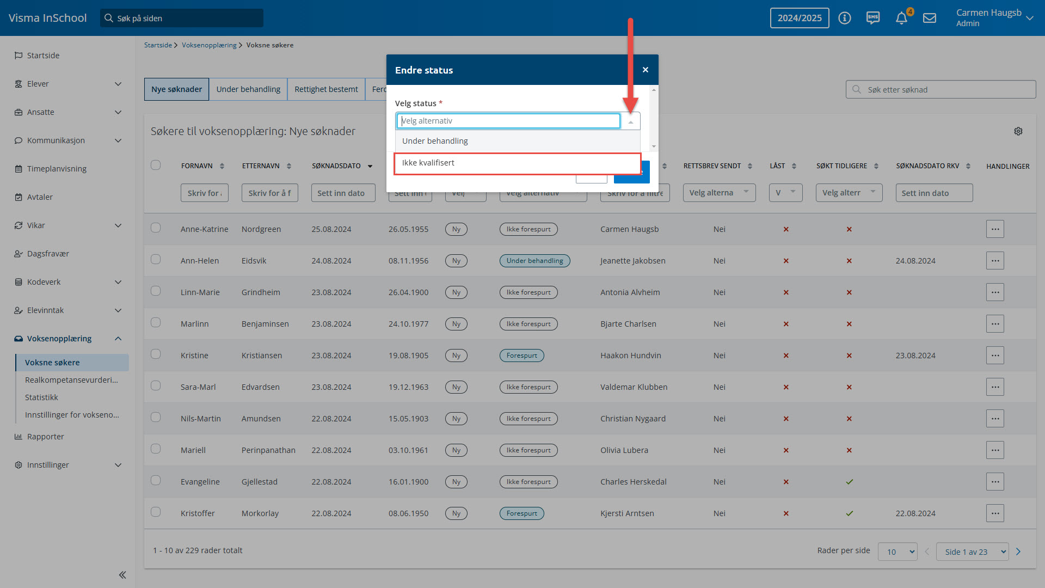Follow the Voksenopplæring breadcrumb link
Viewport: 1045px width, 588px height.
coord(209,45)
